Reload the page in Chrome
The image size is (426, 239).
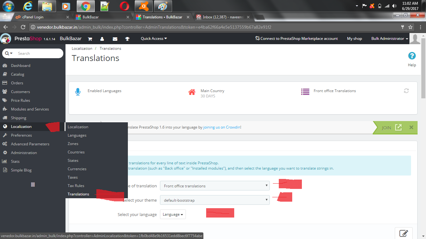tap(23, 27)
